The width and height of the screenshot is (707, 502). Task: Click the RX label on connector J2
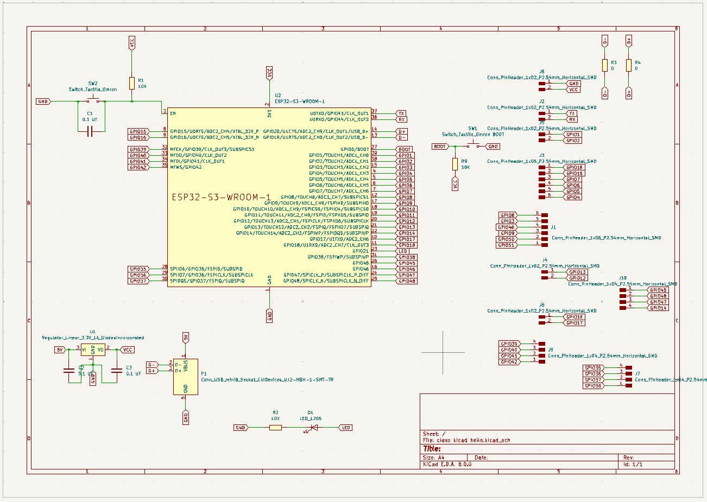pos(572,119)
